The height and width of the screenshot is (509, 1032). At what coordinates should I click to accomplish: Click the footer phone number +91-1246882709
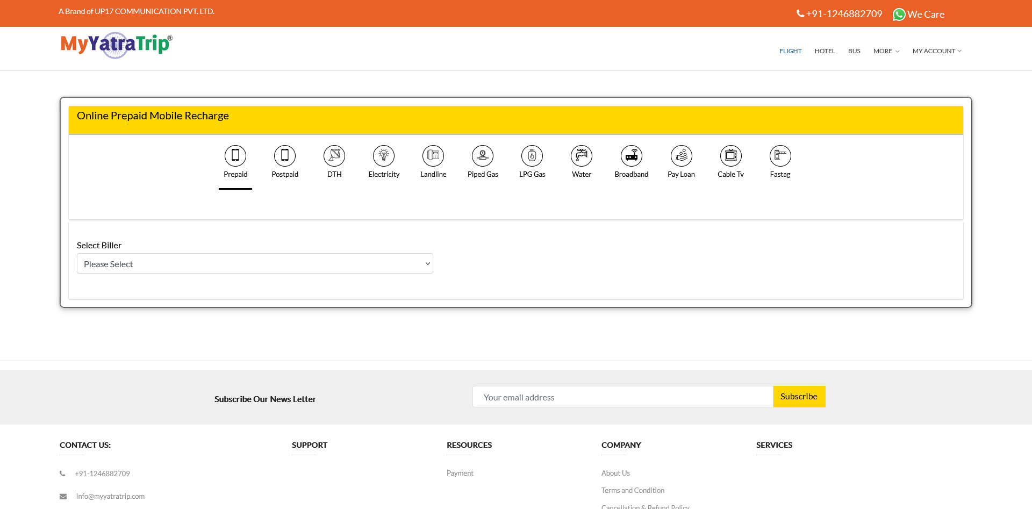102,474
